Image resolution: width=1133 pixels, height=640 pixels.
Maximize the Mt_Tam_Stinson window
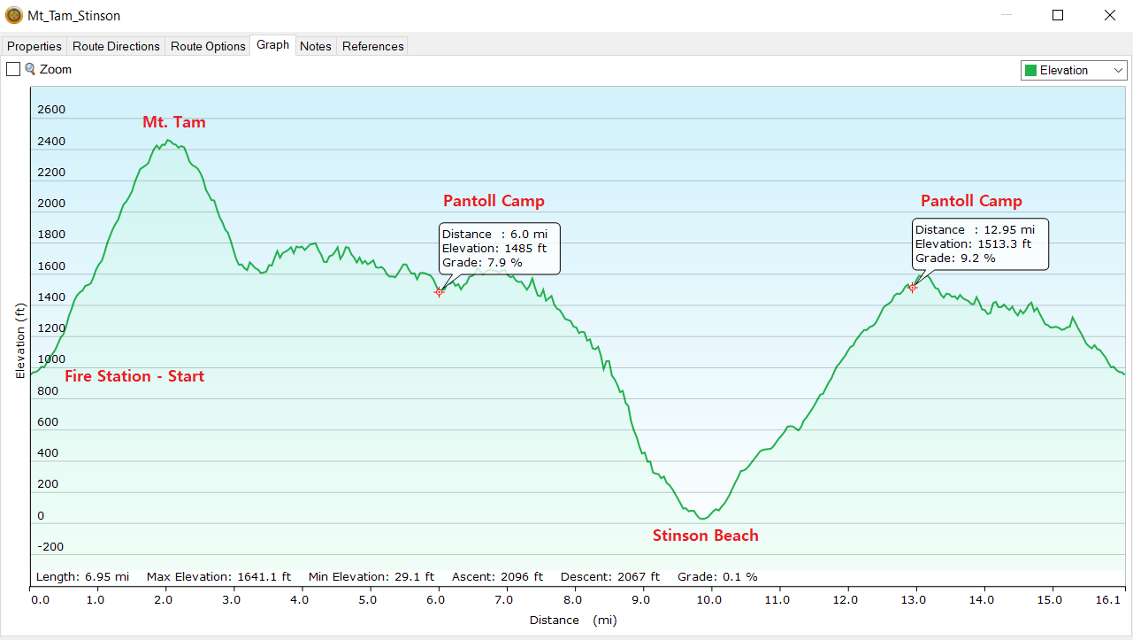pos(1058,15)
